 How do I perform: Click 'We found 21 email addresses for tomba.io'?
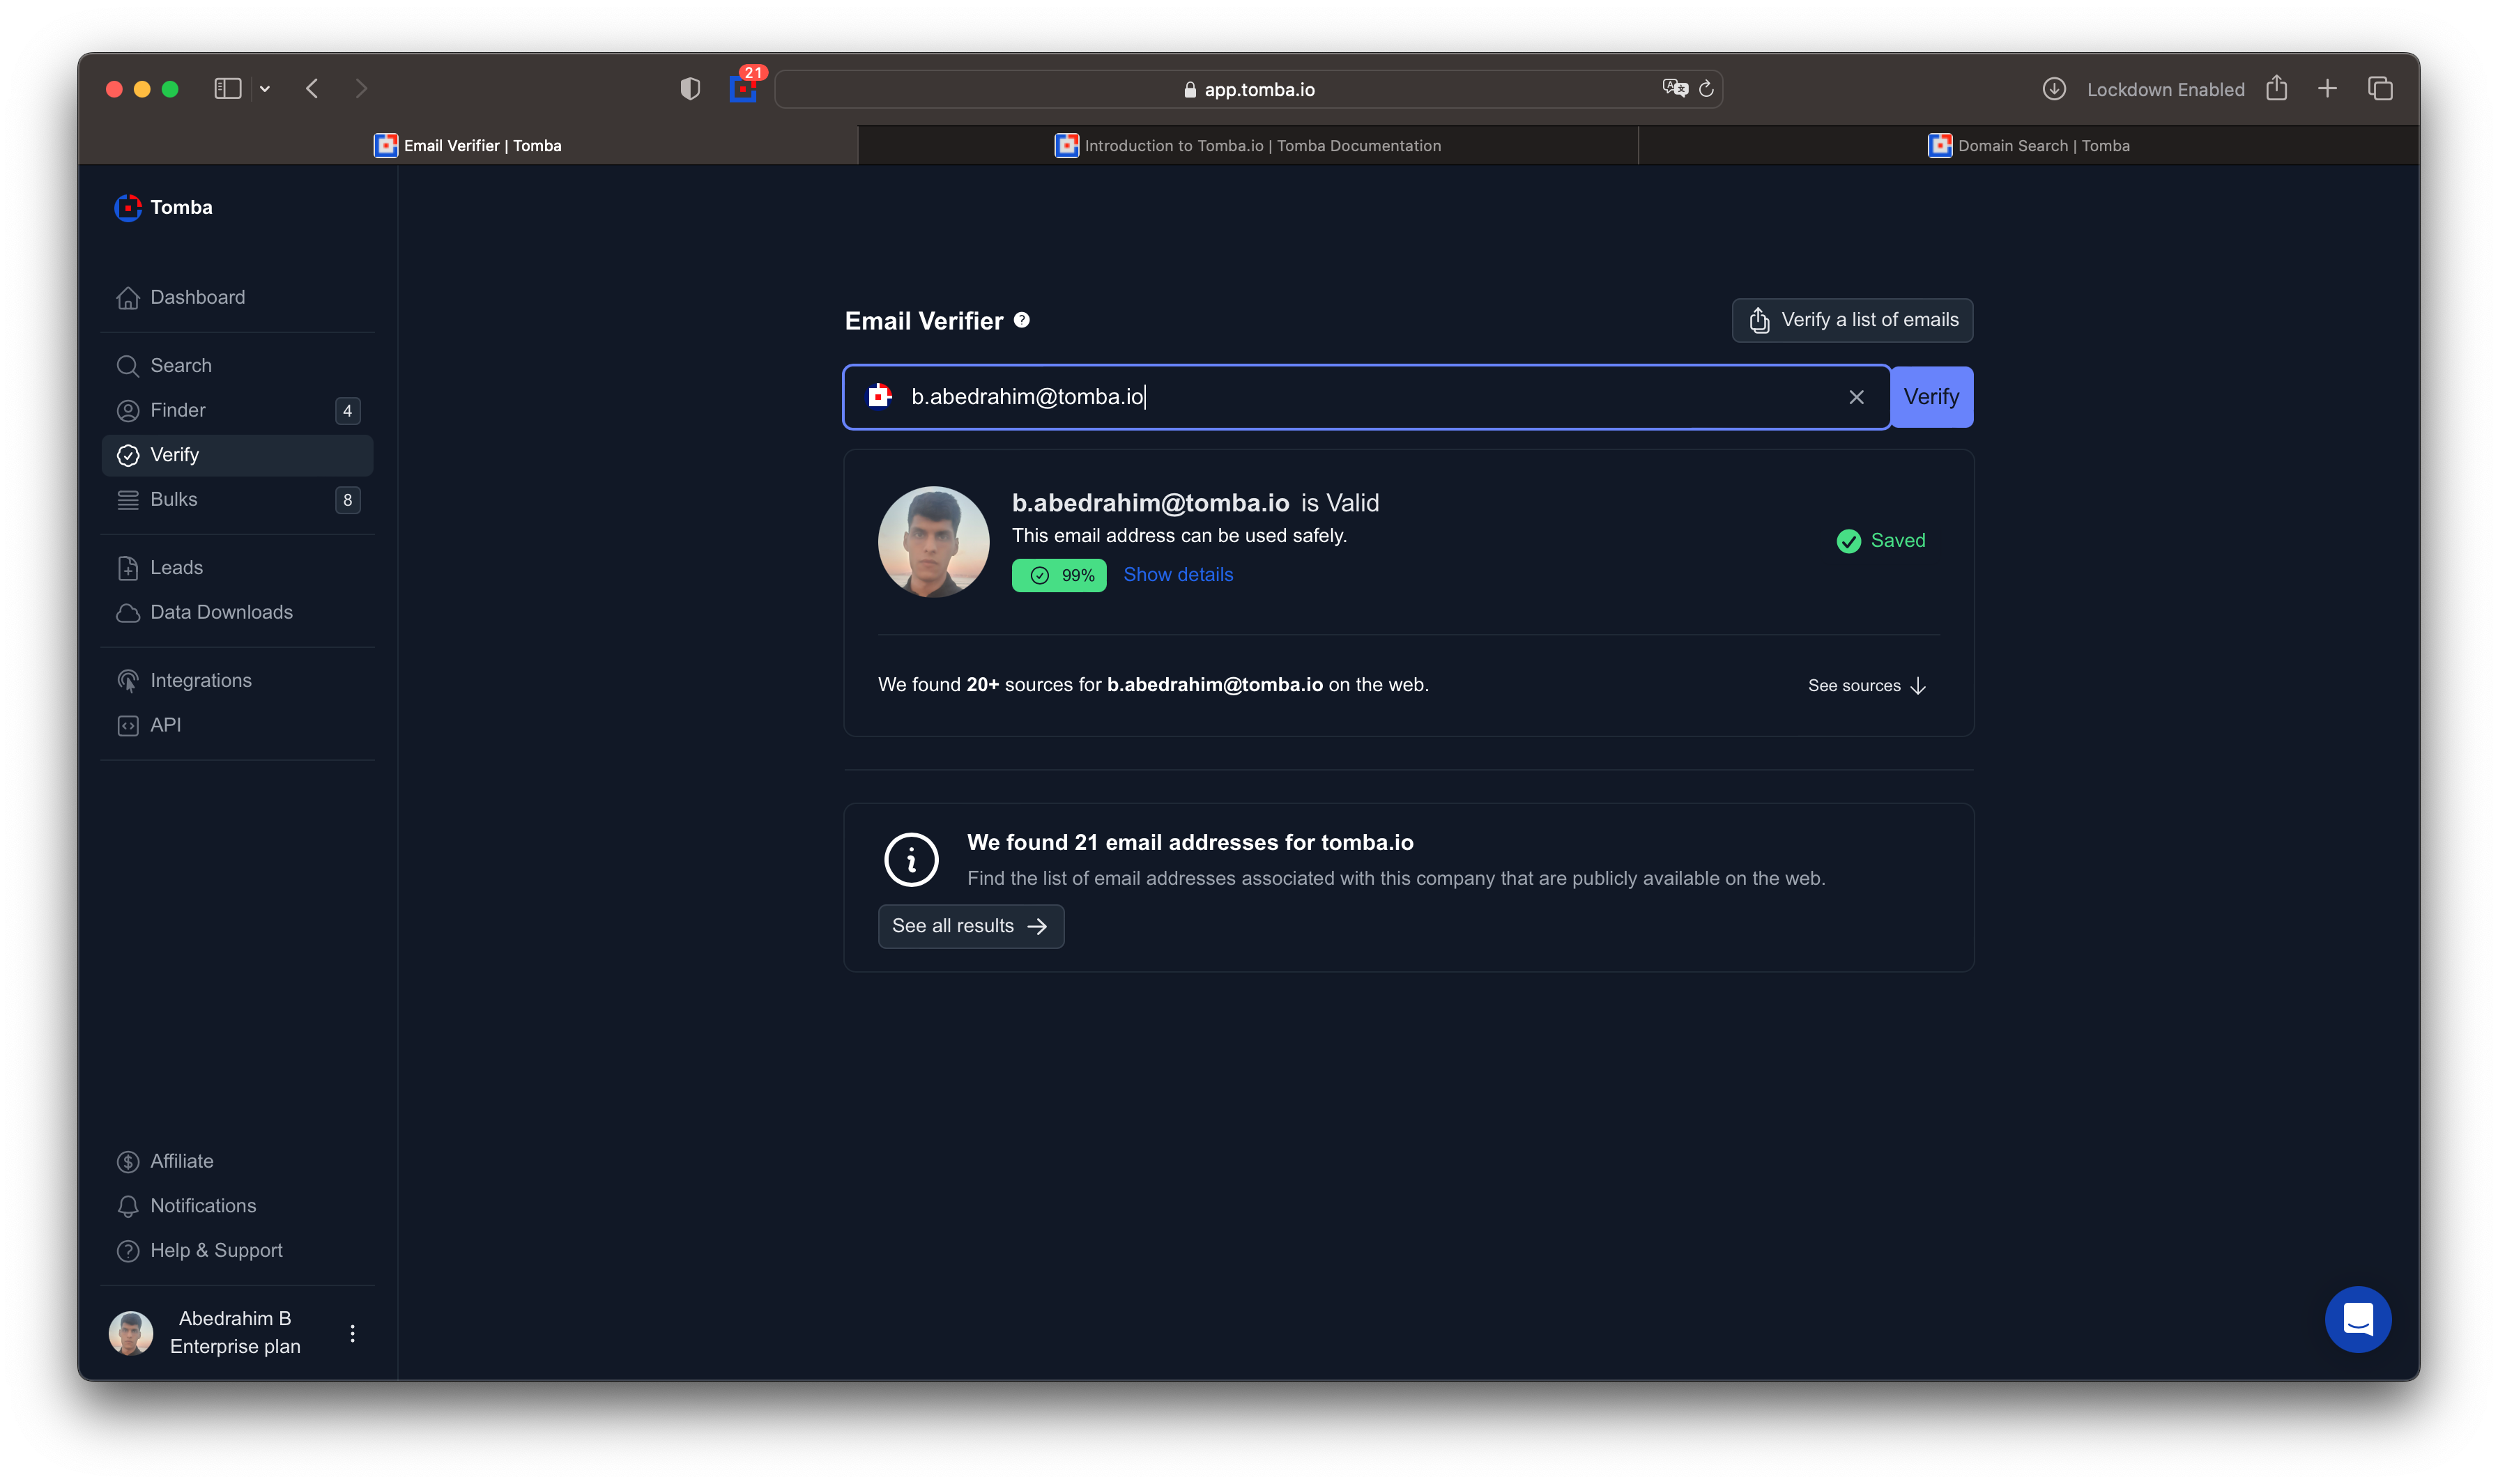(1190, 843)
